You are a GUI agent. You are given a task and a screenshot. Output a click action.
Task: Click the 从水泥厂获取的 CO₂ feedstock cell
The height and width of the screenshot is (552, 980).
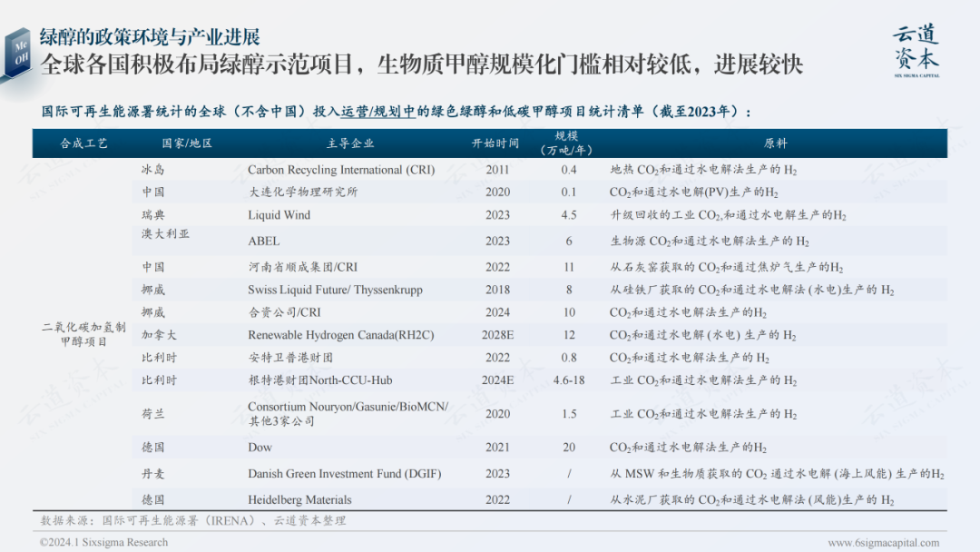(x=752, y=499)
